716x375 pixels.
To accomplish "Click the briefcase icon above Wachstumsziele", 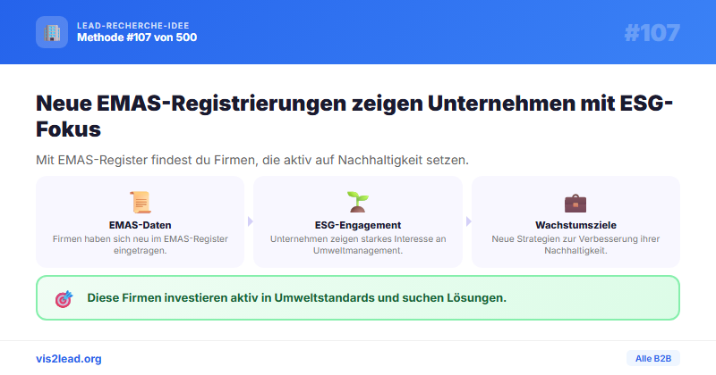I will coord(575,203).
